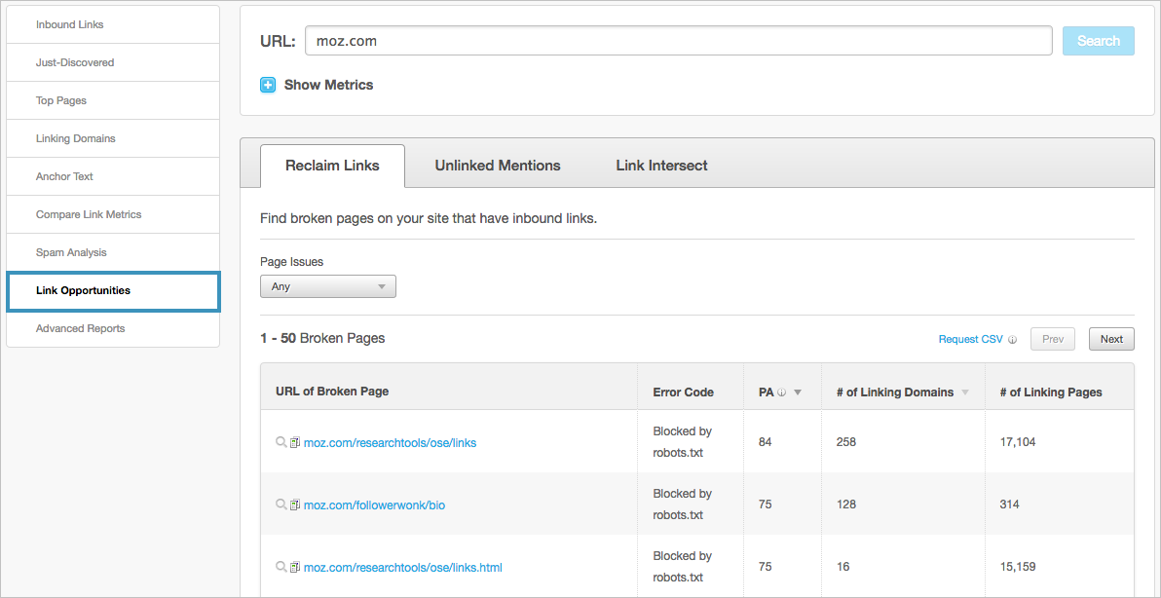Click the info icon next to Request CSV
The height and width of the screenshot is (598, 1161).
pos(1013,340)
